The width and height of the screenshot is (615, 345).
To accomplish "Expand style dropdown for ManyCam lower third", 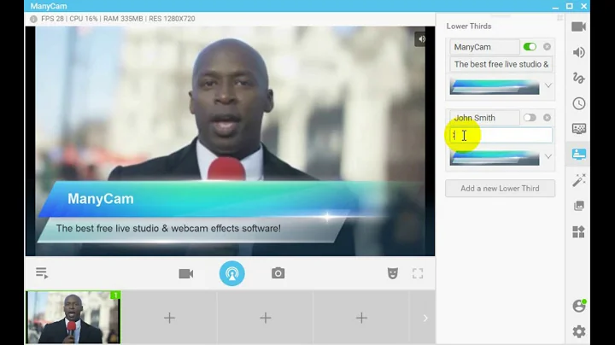I will [x=548, y=85].
